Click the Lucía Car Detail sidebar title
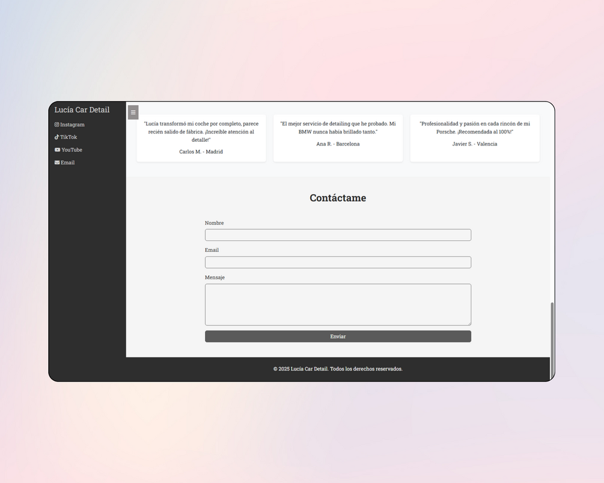The image size is (604, 483). (x=82, y=110)
